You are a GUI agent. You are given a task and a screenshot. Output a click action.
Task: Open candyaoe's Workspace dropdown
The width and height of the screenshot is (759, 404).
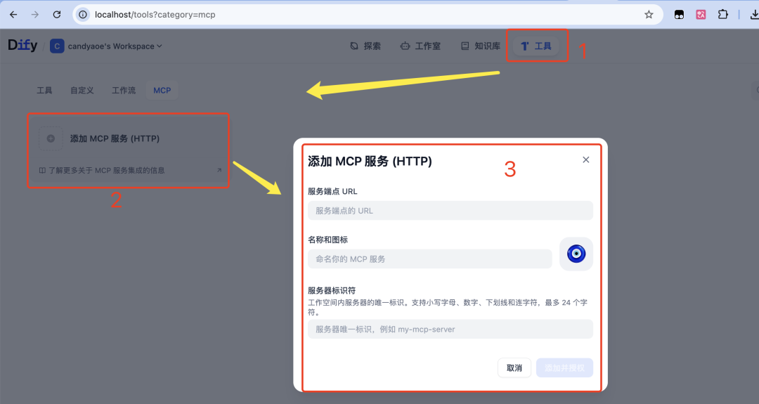pos(115,46)
